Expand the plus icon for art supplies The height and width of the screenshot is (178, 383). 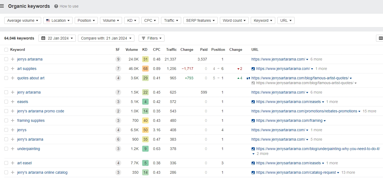13,69
